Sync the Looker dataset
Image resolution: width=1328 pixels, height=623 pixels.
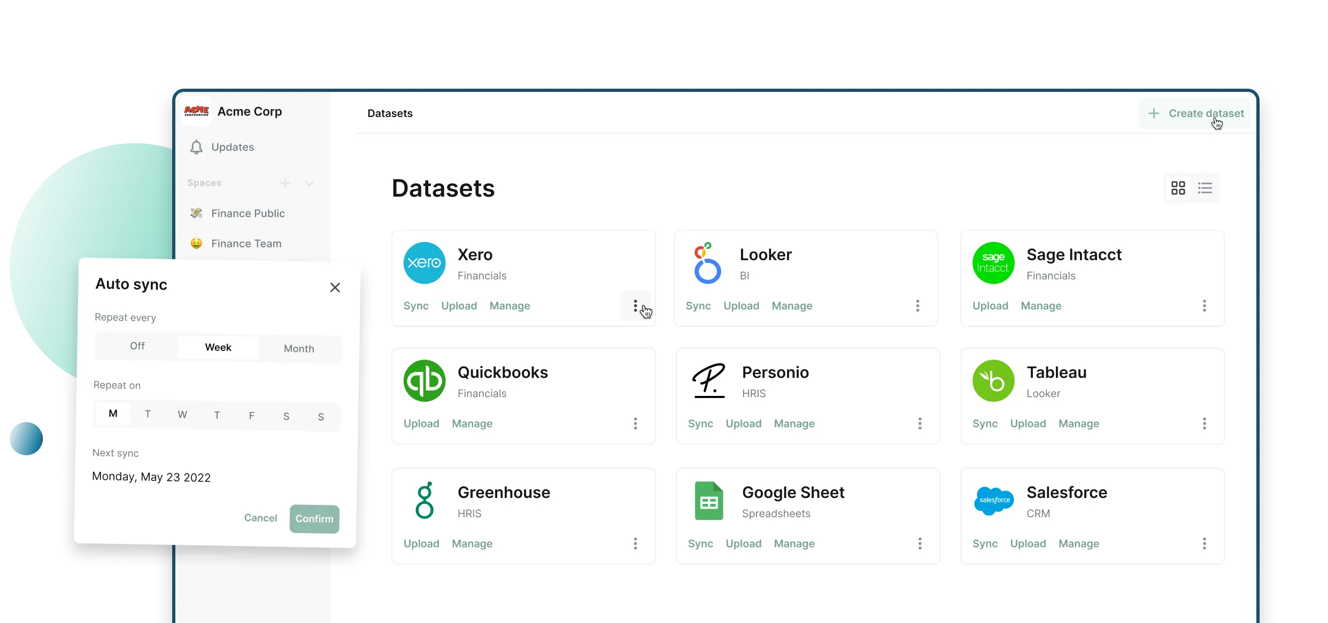[x=698, y=306]
